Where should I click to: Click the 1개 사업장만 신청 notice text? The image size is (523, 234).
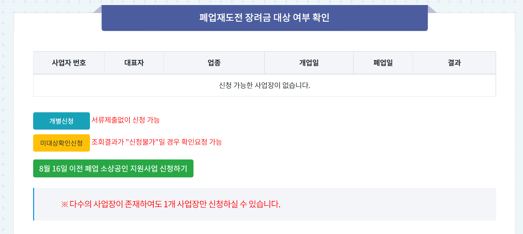(171, 204)
